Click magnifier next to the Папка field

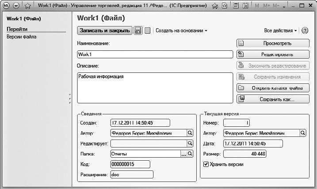coord(190,154)
